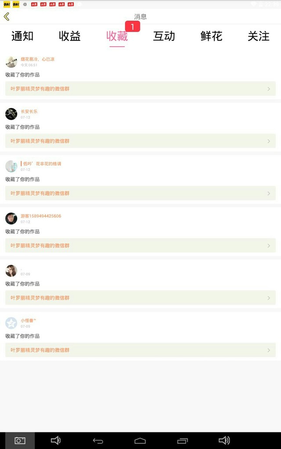Tap the Android home navigation icon

tap(140, 441)
